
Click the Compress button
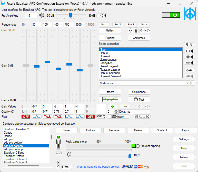[x=139, y=38]
